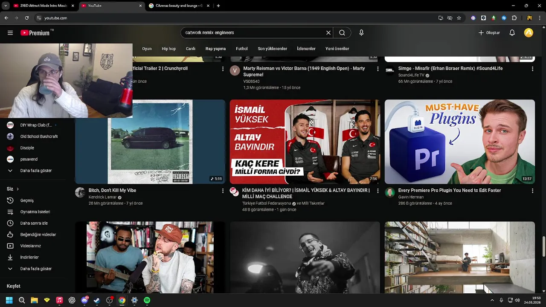Open Gavin Herman channel link

point(411,197)
